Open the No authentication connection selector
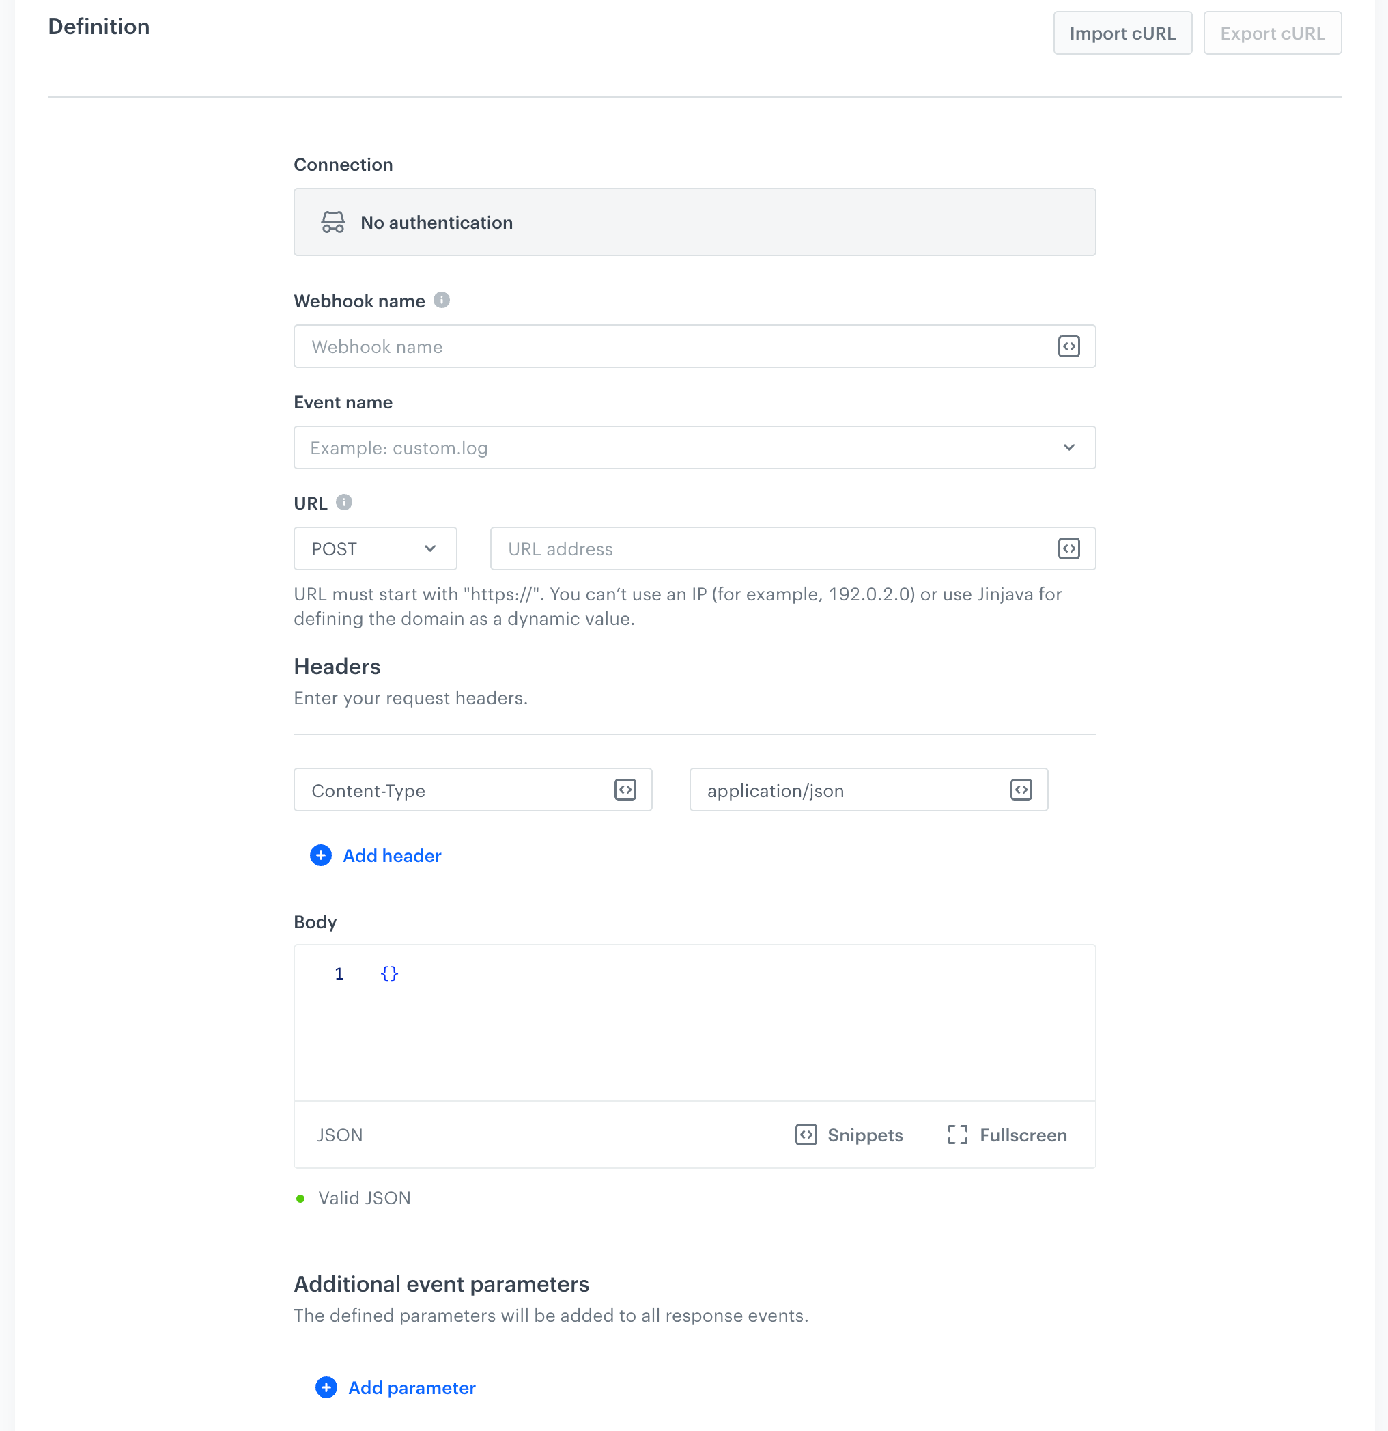 [x=694, y=222]
